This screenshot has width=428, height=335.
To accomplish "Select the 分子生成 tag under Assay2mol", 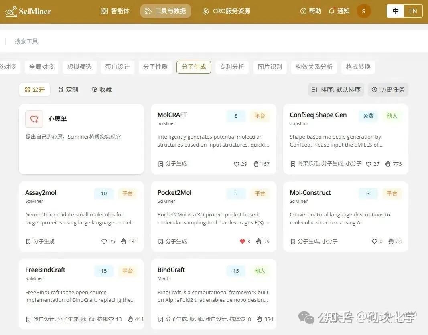I will coord(43,241).
